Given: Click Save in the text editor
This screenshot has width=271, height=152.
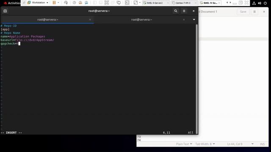Looking at the screenshot, I should coord(243,11).
